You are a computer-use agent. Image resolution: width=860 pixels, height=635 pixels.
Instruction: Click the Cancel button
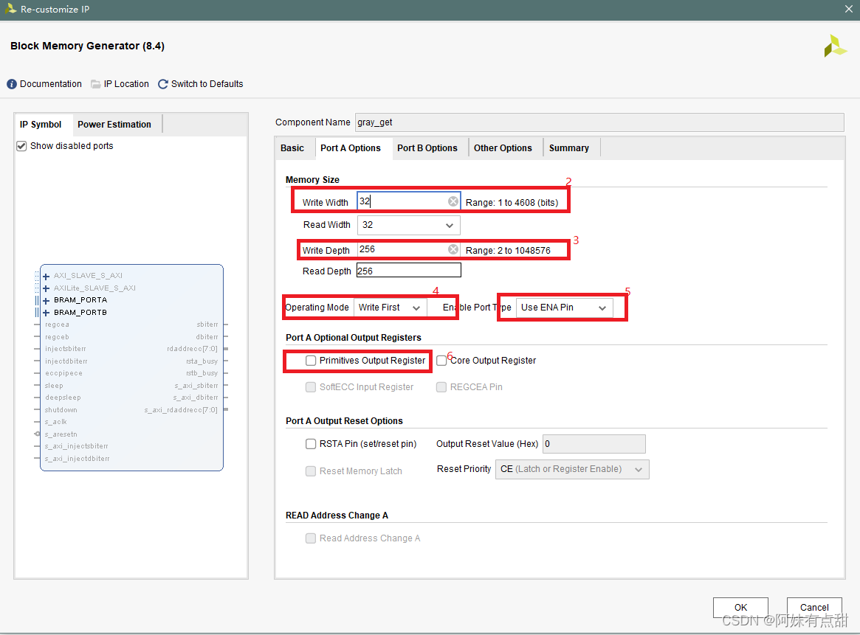tap(814, 607)
